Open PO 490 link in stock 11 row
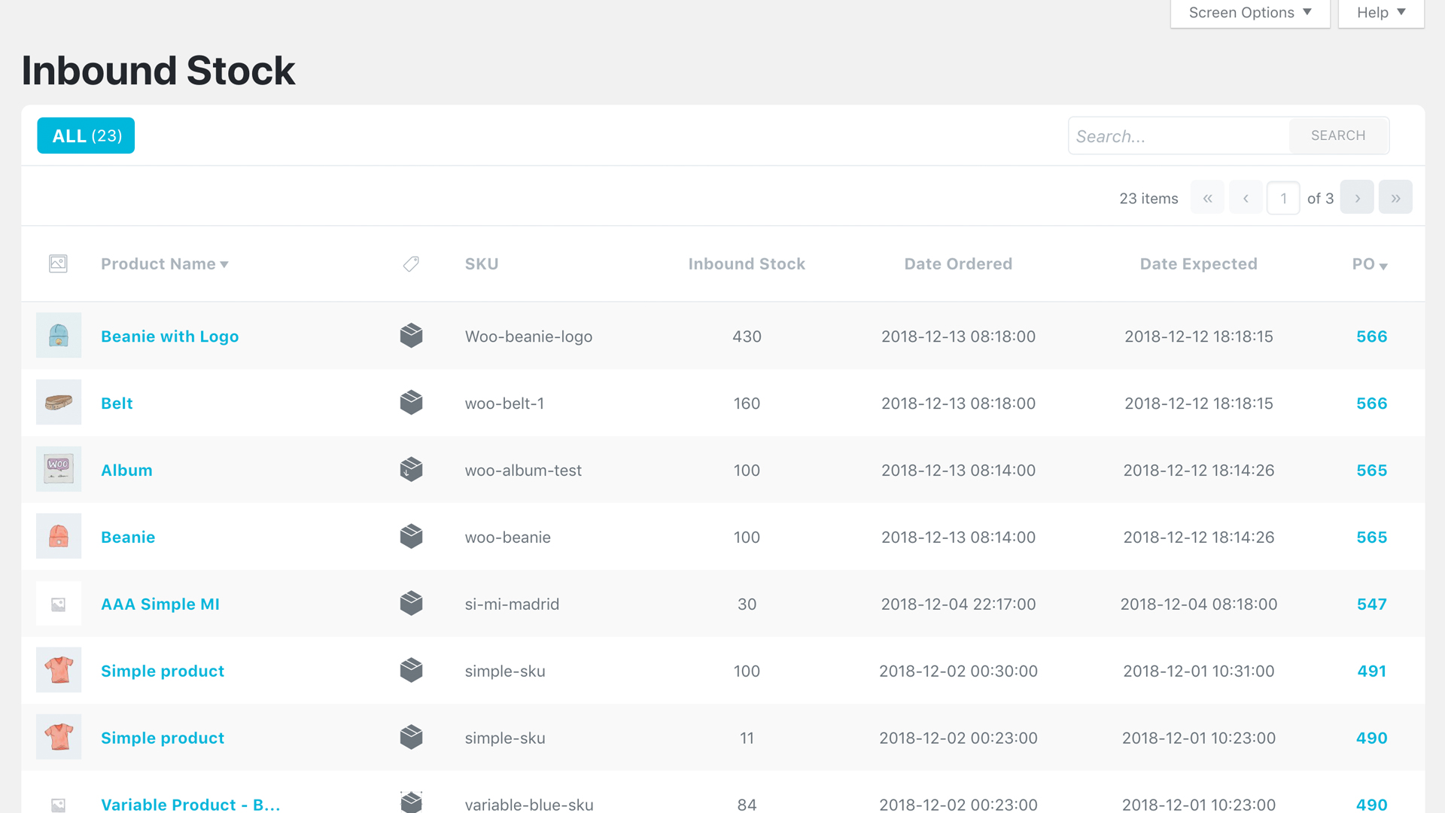 point(1371,738)
